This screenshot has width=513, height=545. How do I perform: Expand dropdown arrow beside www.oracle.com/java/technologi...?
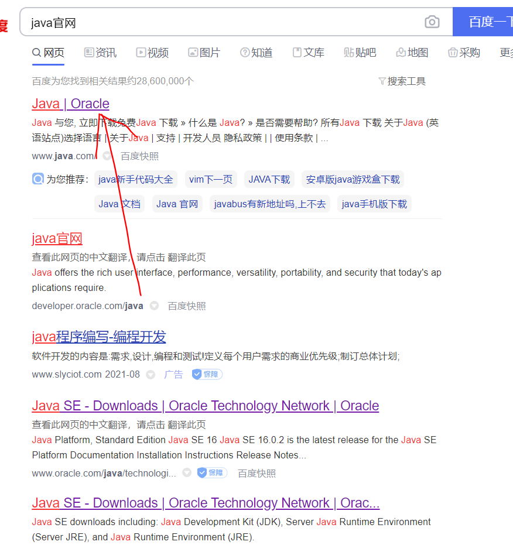[187, 473]
